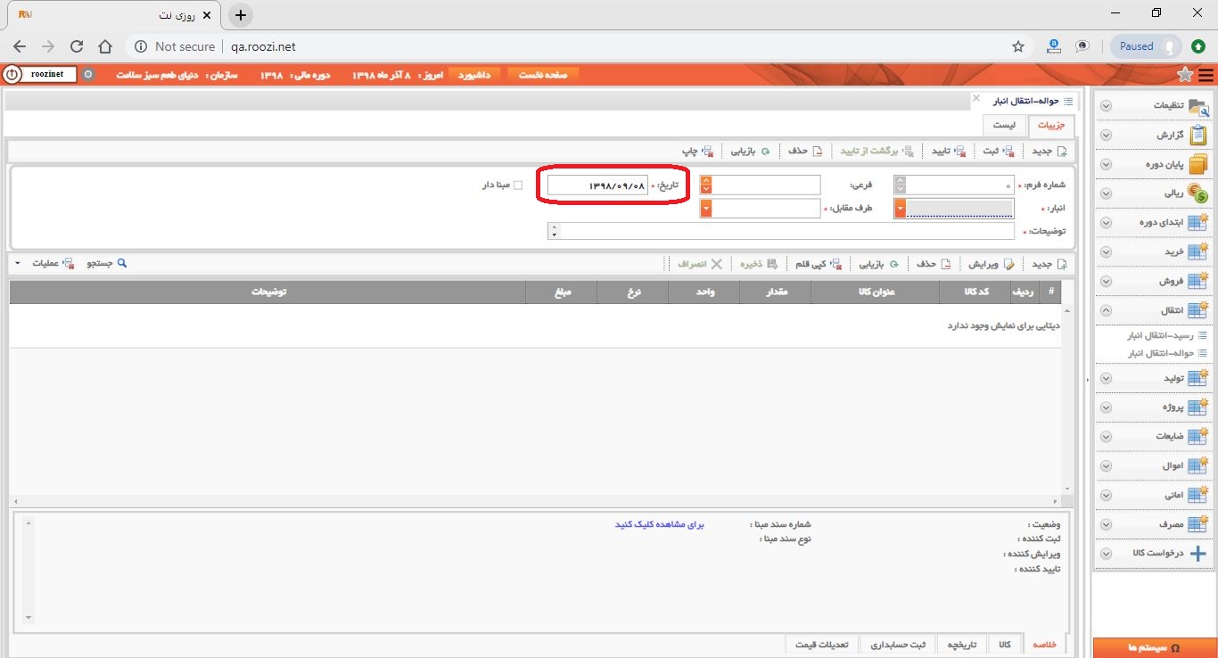Open the انبار warehouse dropdown arrow
Image resolution: width=1218 pixels, height=658 pixels.
[901, 209]
